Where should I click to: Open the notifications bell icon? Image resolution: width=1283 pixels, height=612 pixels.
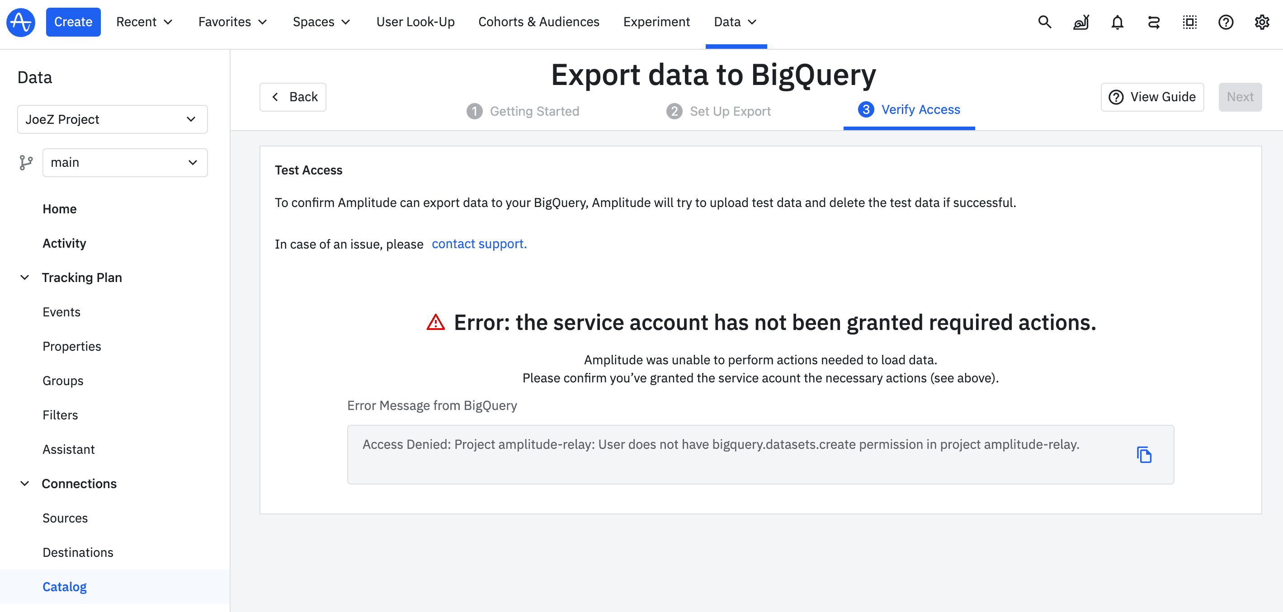[1117, 22]
